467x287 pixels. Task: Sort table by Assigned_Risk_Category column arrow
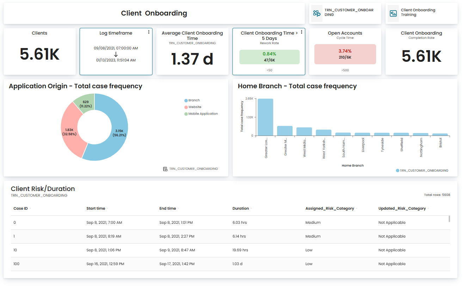[357, 209]
